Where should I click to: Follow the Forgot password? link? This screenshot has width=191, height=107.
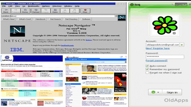point(157,60)
